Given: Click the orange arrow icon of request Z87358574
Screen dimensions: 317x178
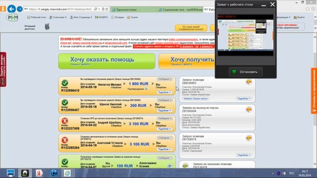Looking at the screenshot, I should pos(249,138).
